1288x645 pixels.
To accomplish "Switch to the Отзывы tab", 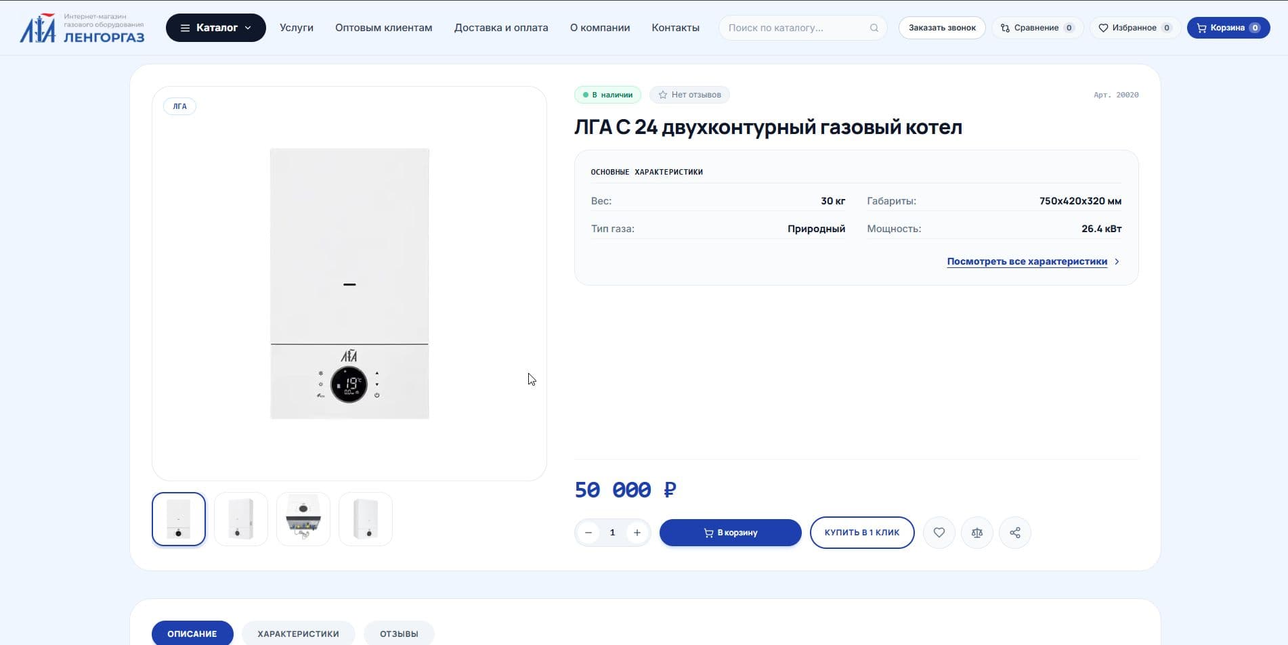I will coord(399,633).
